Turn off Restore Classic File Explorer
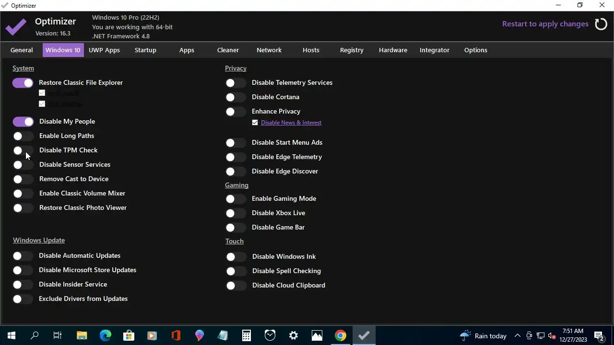 coord(23,83)
